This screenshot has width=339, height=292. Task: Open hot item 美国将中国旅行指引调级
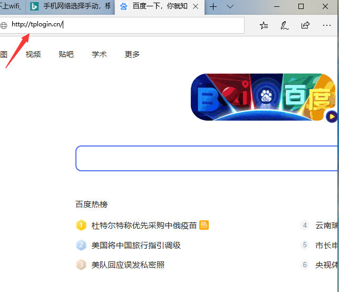click(x=136, y=245)
